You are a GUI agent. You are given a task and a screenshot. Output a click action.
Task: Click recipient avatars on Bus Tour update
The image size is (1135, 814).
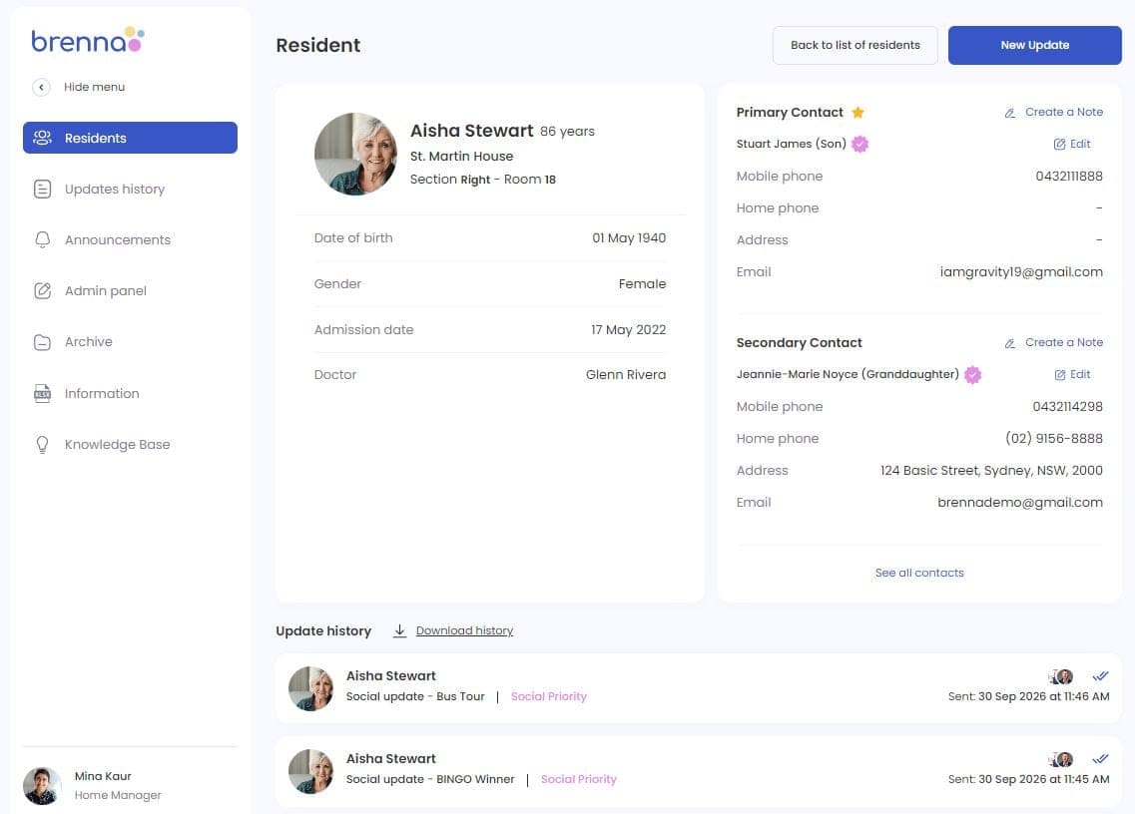tap(1060, 676)
